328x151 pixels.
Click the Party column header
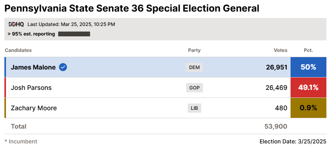click(x=194, y=50)
